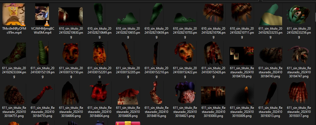Viewport: 316px width, 125px height.
Task: Click file name 611_sin_titulo_Restaurado_20241030184747.png
Action: tap(299, 72)
